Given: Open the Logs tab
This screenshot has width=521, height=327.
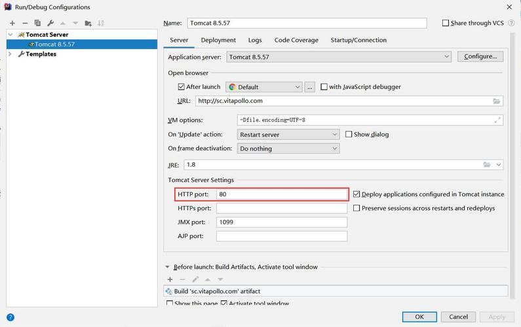Looking at the screenshot, I should [255, 40].
